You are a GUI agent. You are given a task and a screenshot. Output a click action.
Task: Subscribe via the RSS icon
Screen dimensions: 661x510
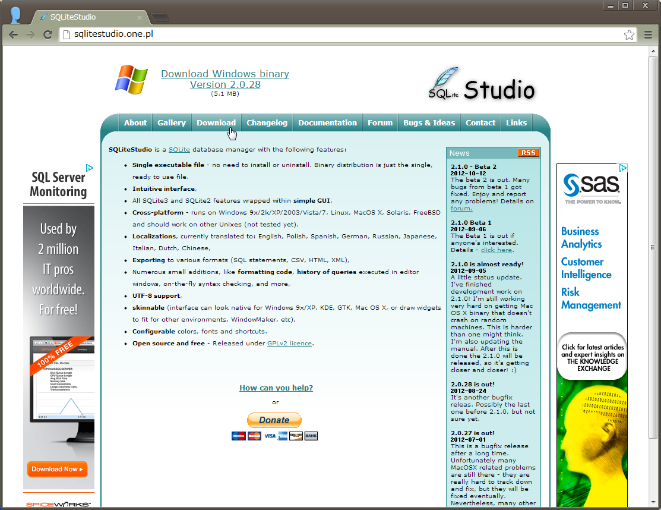pyautogui.click(x=528, y=153)
